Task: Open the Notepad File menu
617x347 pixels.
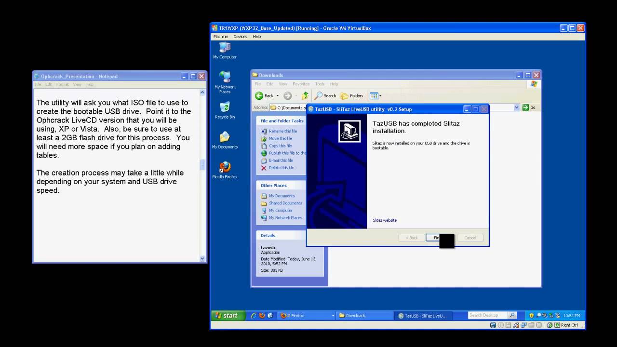Action: coord(38,84)
